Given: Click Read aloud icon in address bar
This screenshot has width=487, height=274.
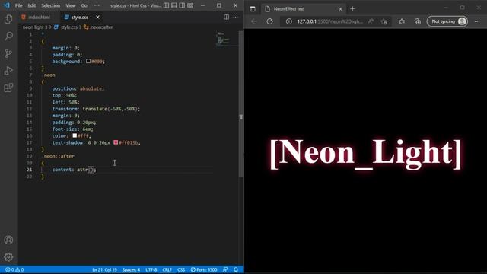Looking at the screenshot, I should [x=371, y=21].
